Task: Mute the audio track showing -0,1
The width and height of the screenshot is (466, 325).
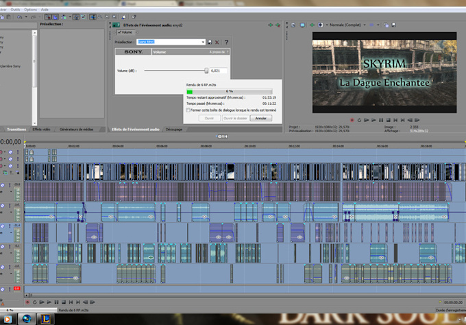Action: (x=2, y=246)
